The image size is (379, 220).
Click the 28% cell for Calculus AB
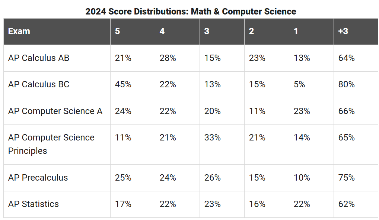click(x=178, y=58)
